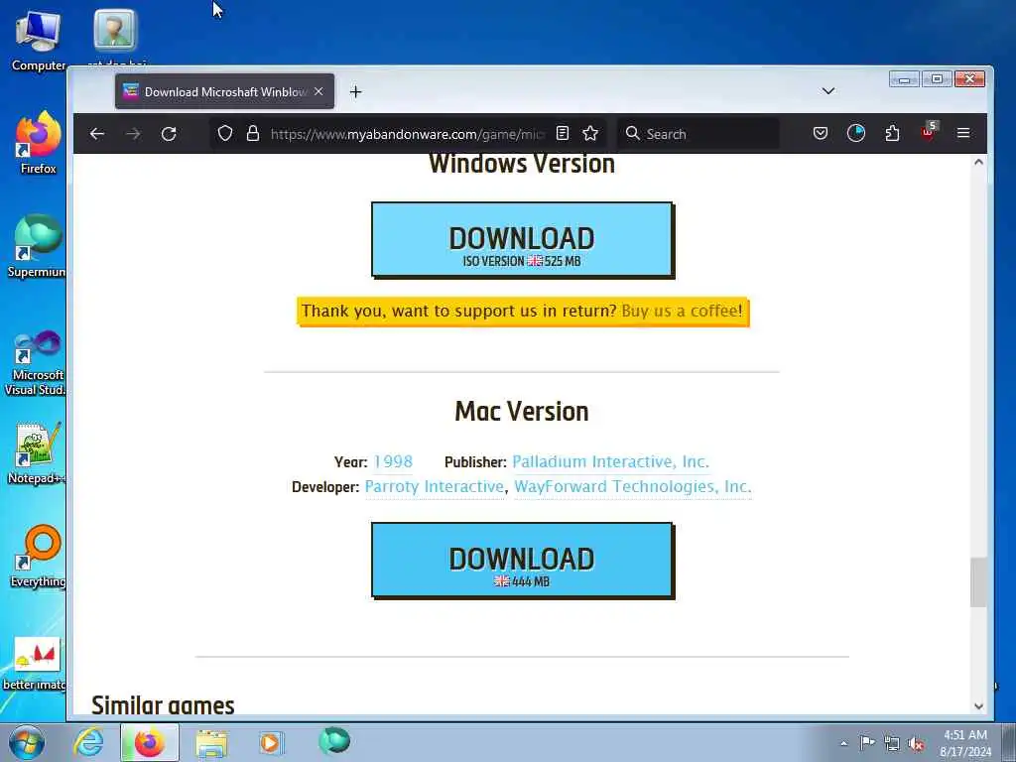Open WayForward Technologies, Inc. developer link
This screenshot has height=762, width=1016.
(632, 486)
